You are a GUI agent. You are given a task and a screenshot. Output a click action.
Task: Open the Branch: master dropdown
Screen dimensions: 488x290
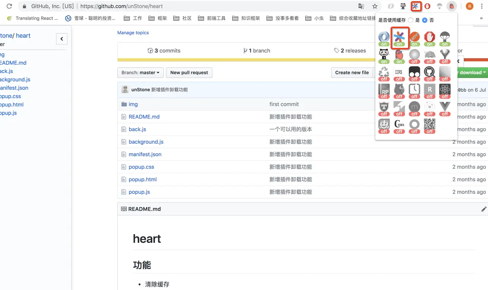pos(140,73)
